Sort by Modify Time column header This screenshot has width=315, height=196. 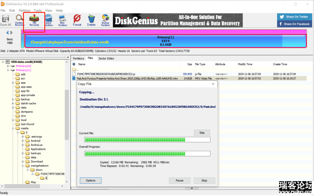pos(245,64)
